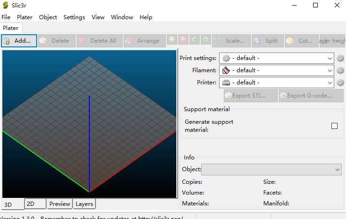Image resolution: width=346 pixels, height=219 pixels.
Task: Click the green plus more-copies icon
Action: click(x=172, y=39)
